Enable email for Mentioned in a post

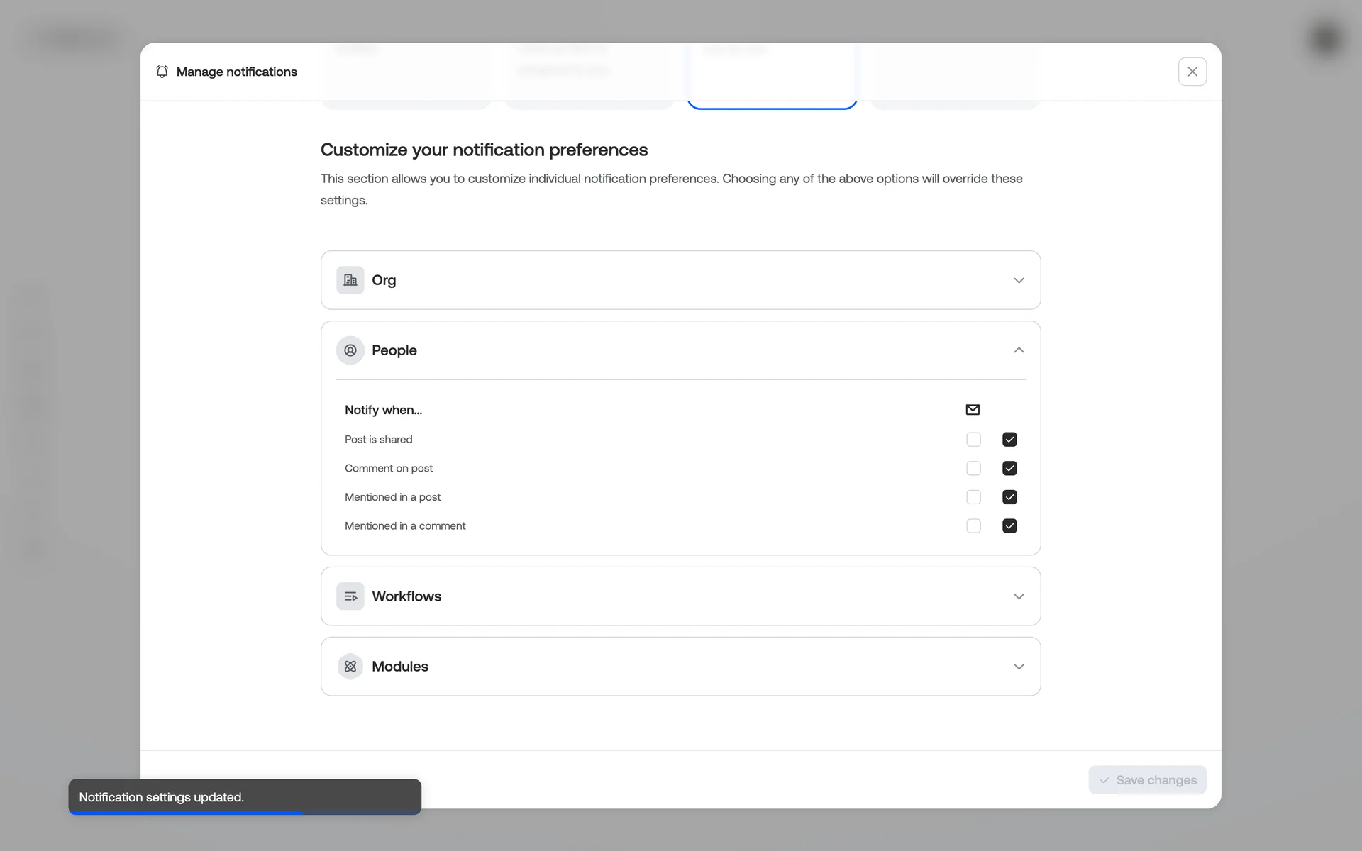click(973, 497)
